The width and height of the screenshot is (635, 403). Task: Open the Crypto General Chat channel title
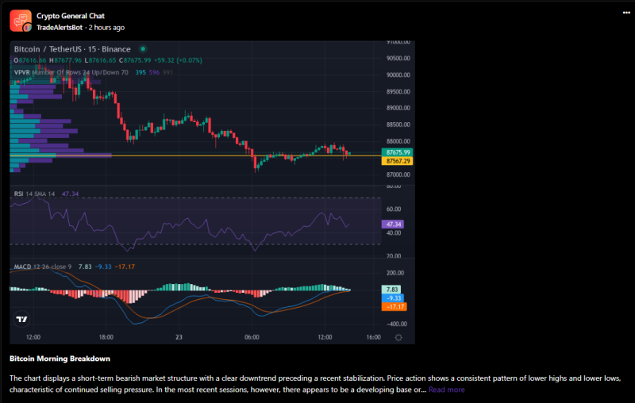(70, 16)
